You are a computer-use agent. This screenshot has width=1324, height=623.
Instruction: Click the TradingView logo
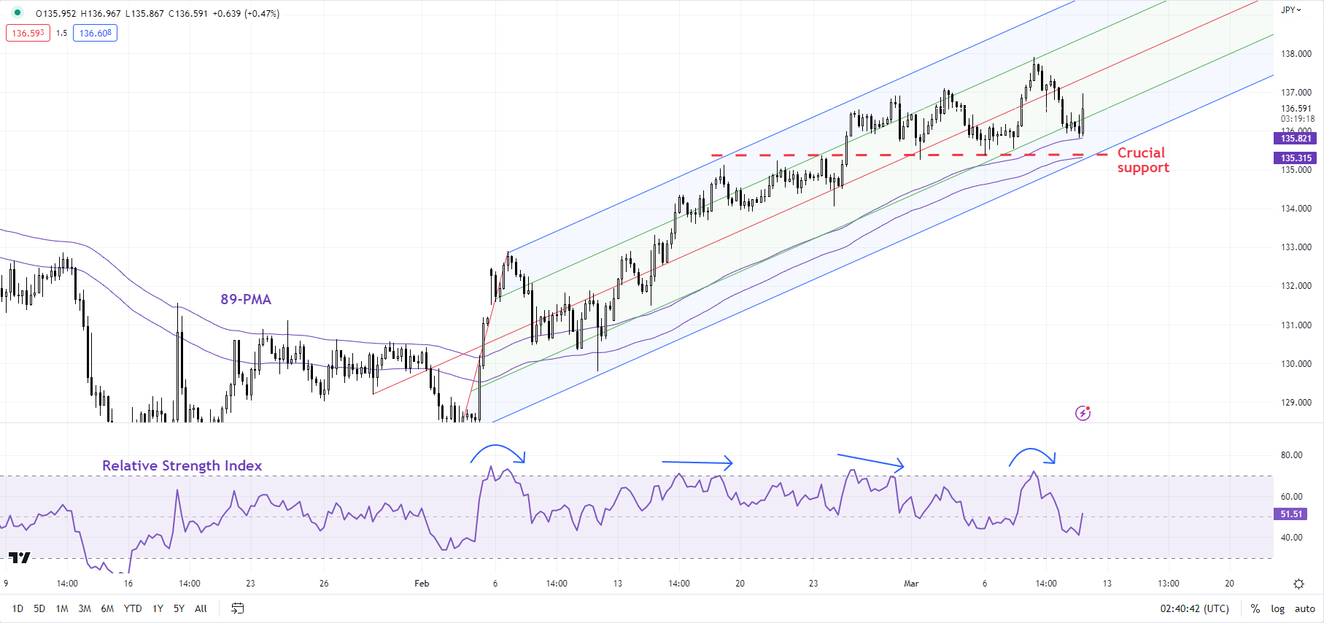tap(20, 557)
